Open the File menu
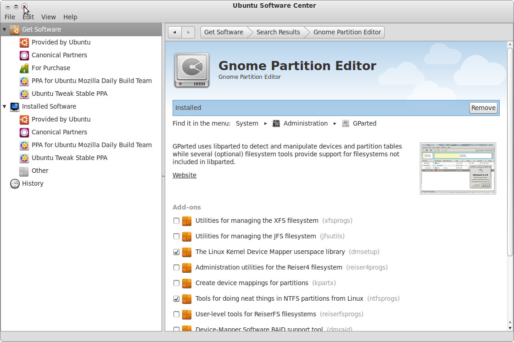The image size is (514, 342). pyautogui.click(x=10, y=17)
